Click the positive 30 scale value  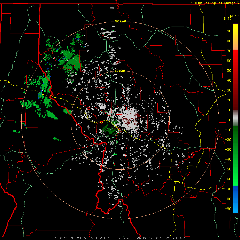(x=229, y=90)
